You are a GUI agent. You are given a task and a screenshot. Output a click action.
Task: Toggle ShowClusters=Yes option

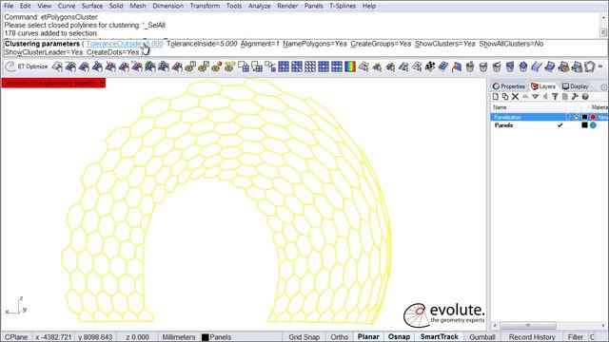pyautogui.click(x=445, y=44)
